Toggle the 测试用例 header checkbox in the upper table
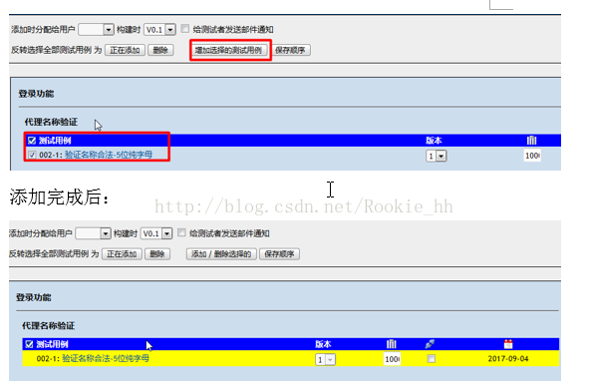The height and width of the screenshot is (392, 589). (x=32, y=141)
